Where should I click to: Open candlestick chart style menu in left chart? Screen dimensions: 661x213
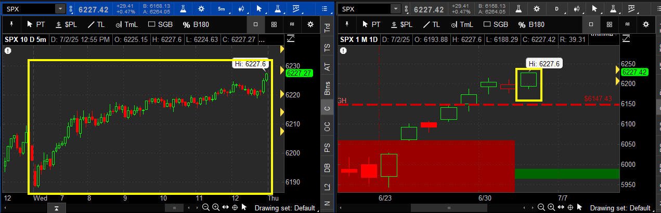[x=241, y=9]
